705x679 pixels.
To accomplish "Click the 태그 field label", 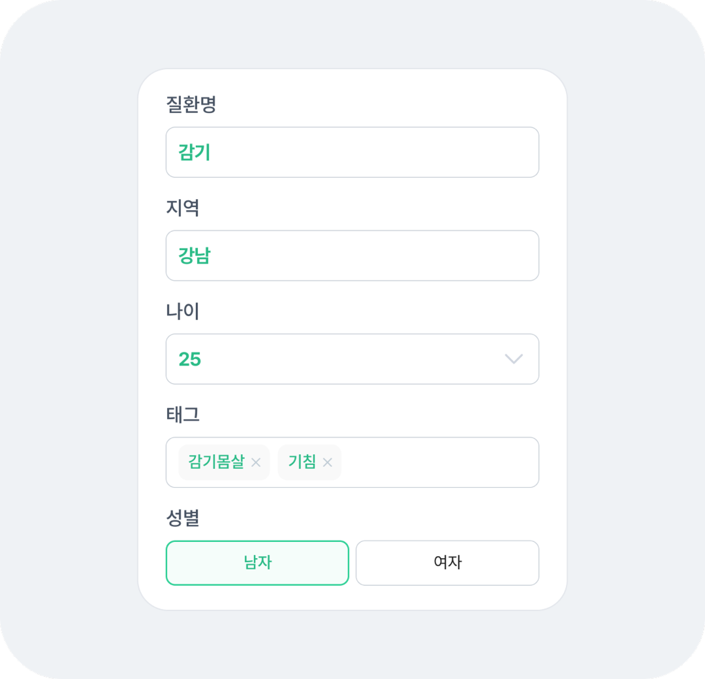I will 183,415.
